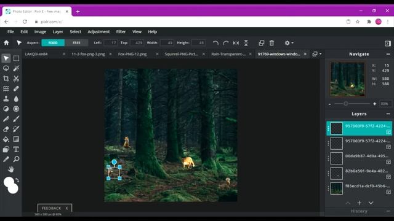This screenshot has height=221, width=394.
Task: Select the Lasso tool
Action: click(6, 68)
